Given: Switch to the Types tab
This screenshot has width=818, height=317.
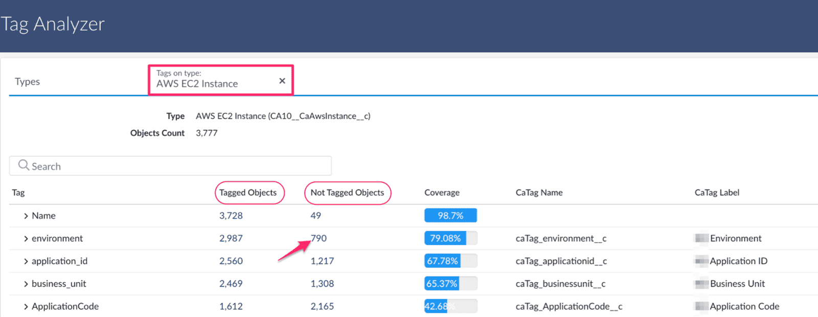Looking at the screenshot, I should [x=27, y=82].
